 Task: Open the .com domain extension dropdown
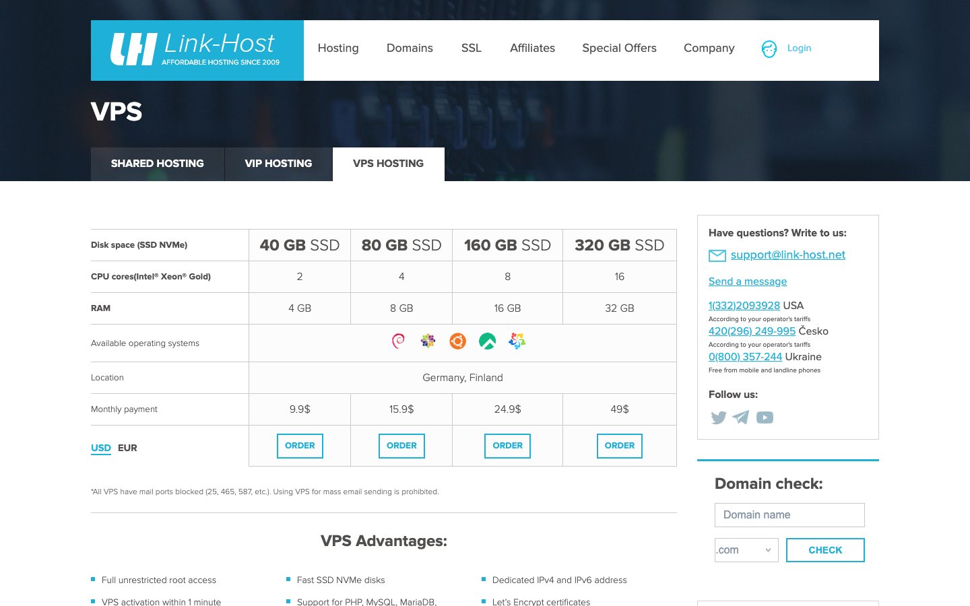746,550
